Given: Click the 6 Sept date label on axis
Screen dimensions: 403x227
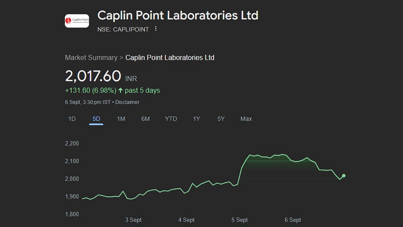Looking at the screenshot, I should tap(293, 220).
